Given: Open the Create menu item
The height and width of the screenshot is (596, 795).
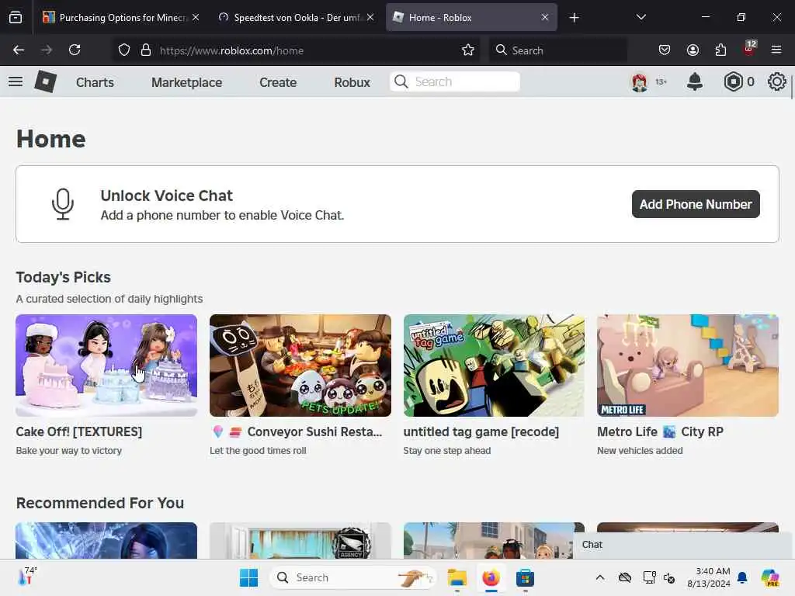Looking at the screenshot, I should [x=278, y=82].
